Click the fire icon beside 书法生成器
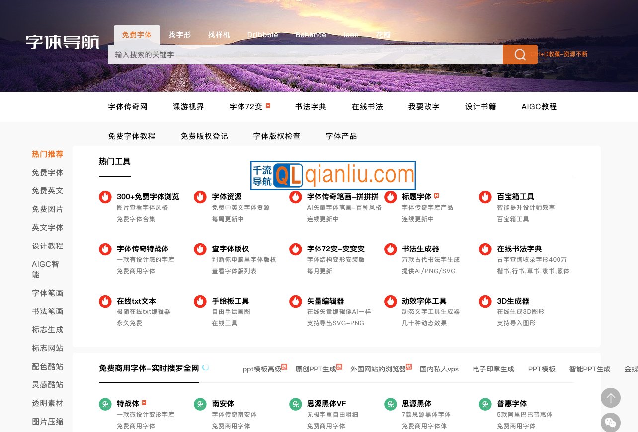 [x=391, y=249]
